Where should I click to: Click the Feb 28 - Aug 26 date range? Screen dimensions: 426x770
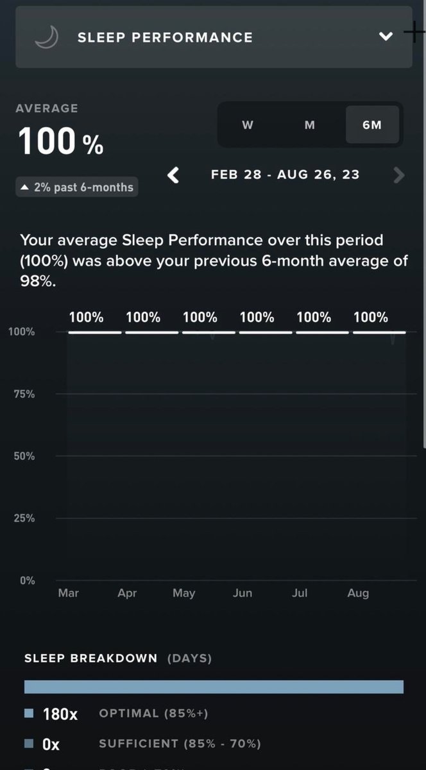pyautogui.click(x=285, y=175)
